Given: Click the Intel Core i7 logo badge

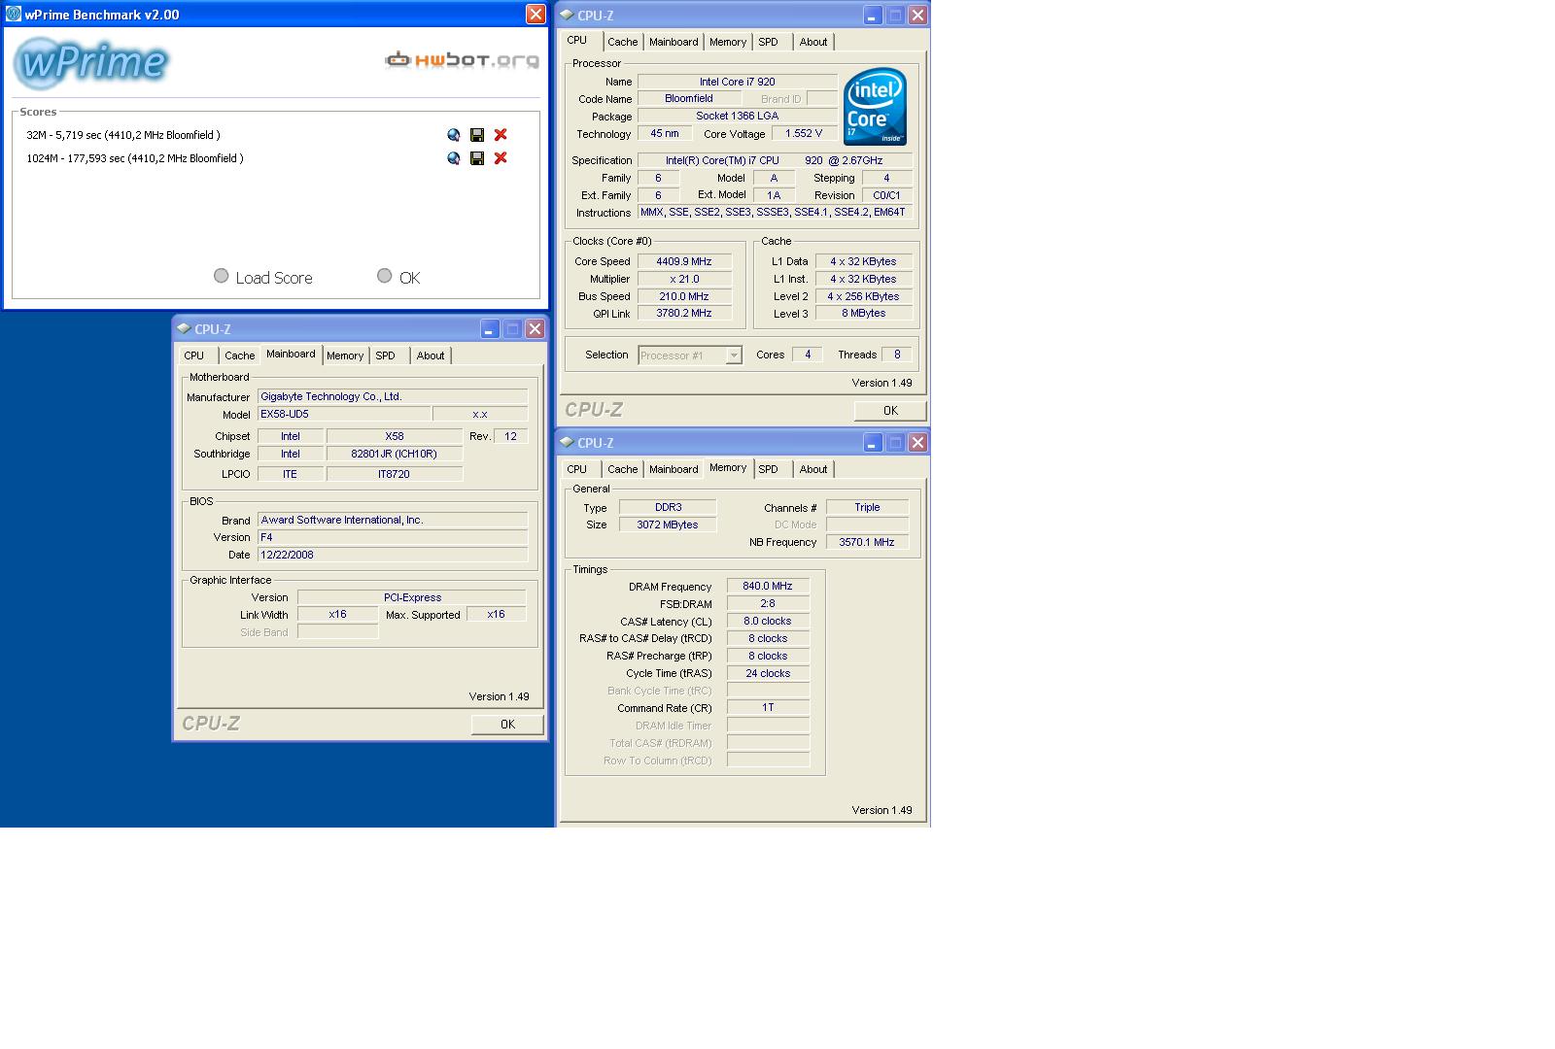Looking at the screenshot, I should pyautogui.click(x=875, y=106).
